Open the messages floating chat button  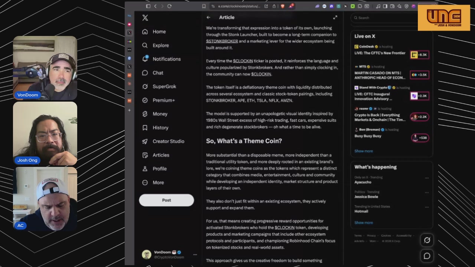point(427,256)
